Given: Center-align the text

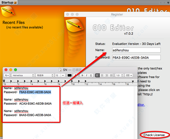Looking at the screenshot, I should [x=102, y=75].
